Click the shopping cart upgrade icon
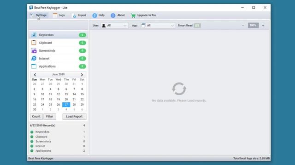 click(x=133, y=16)
